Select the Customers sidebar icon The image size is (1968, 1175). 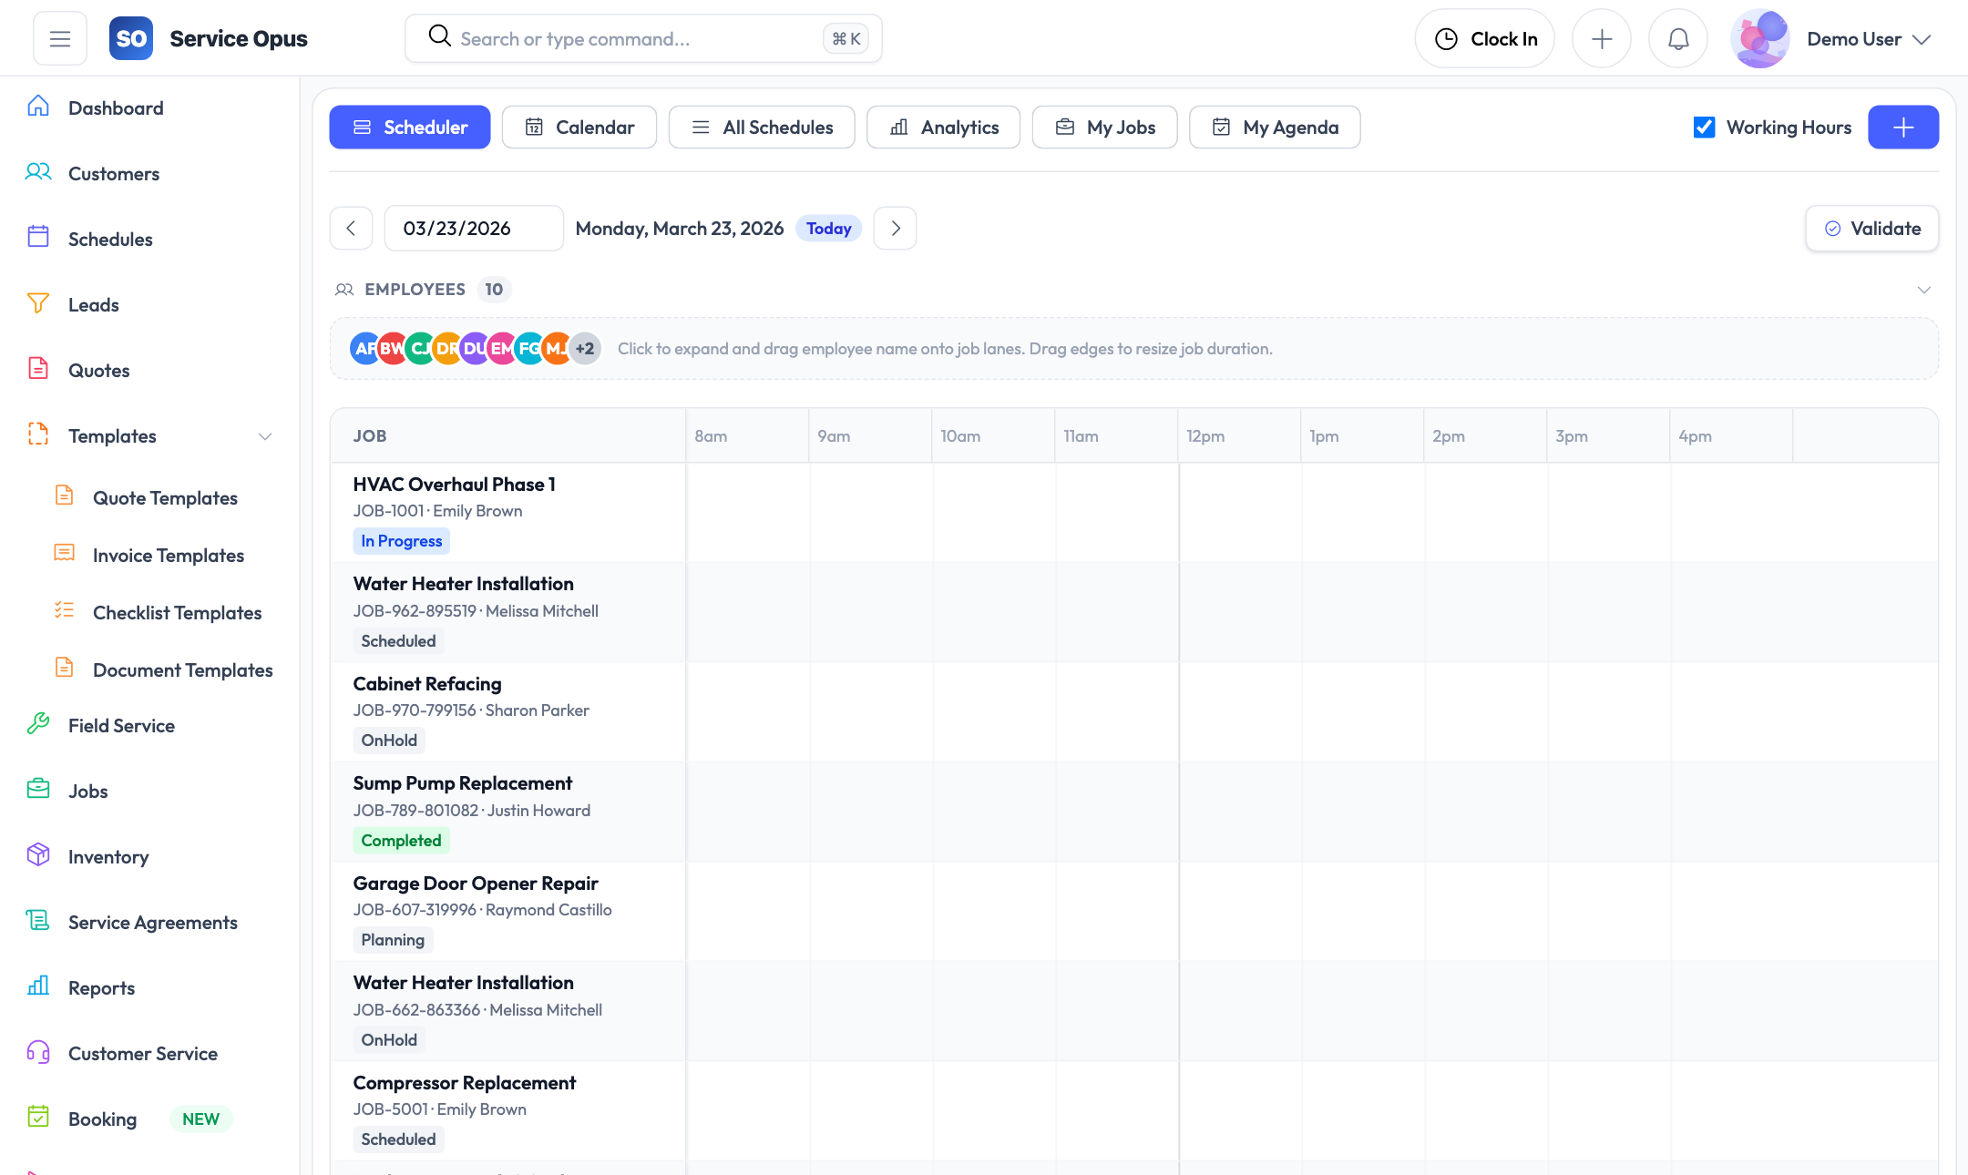(x=37, y=173)
